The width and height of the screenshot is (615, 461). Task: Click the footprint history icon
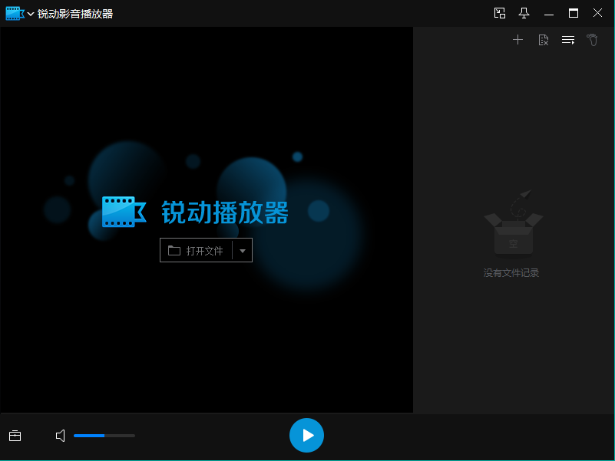[x=592, y=40]
